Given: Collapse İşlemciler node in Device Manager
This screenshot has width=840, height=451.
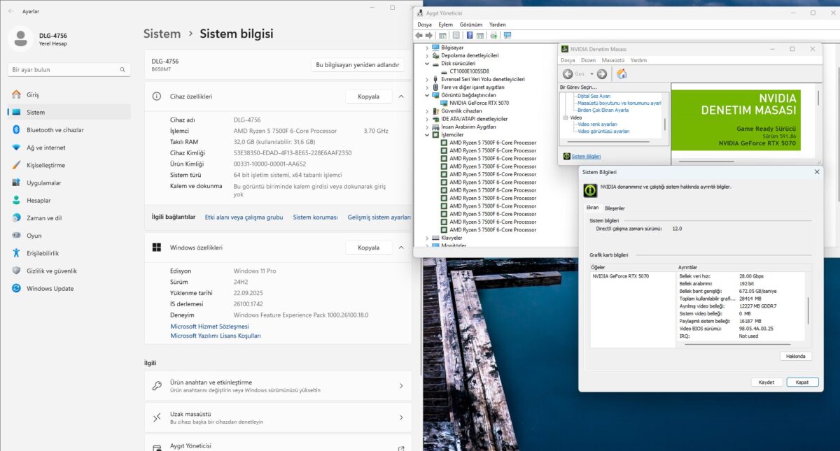Looking at the screenshot, I should [x=427, y=135].
